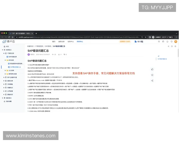Viewport: 179px width, 143px height.
Task: Go back with browser back arrow
Action: (2, 37)
